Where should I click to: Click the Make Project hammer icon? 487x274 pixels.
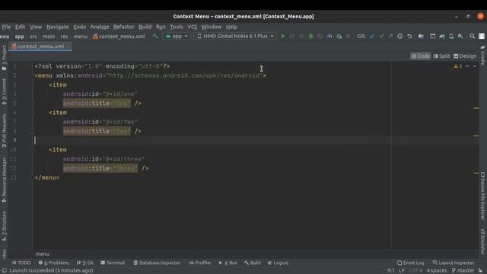[155, 37]
